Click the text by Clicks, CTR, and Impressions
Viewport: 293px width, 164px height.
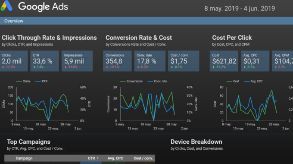27,44
